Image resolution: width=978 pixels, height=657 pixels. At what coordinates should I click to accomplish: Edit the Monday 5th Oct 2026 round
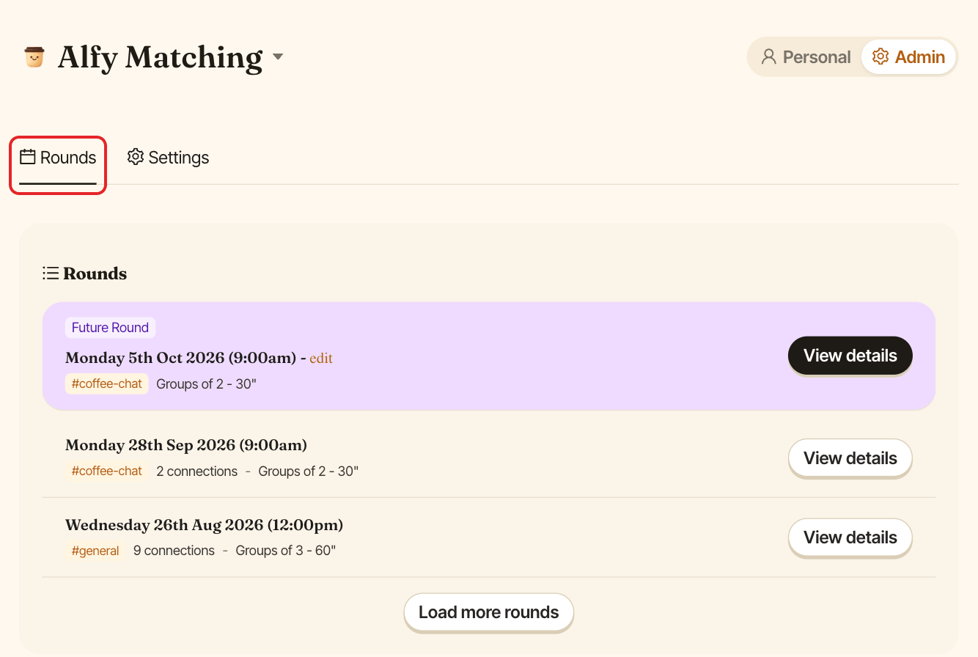point(321,359)
